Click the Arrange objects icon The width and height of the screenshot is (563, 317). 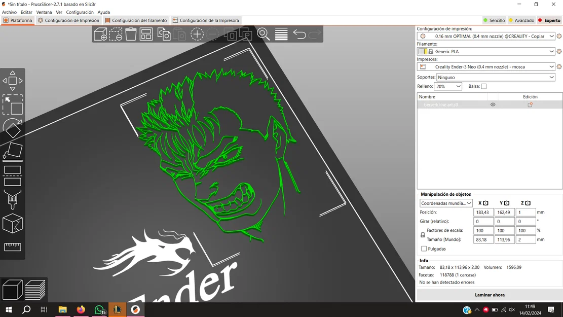point(146,34)
